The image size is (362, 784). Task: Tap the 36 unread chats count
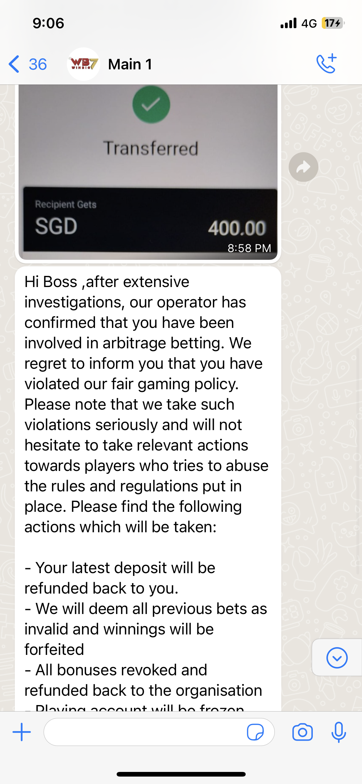(38, 64)
